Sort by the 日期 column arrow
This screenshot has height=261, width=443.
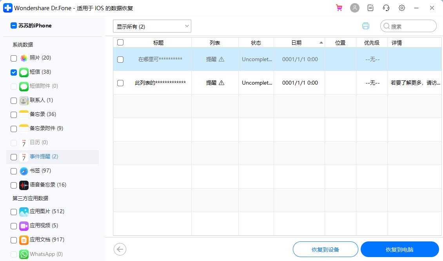tap(321, 43)
